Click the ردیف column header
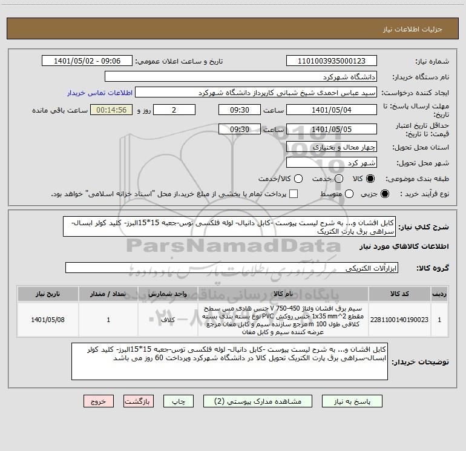466x451 pixels. pos(439,294)
